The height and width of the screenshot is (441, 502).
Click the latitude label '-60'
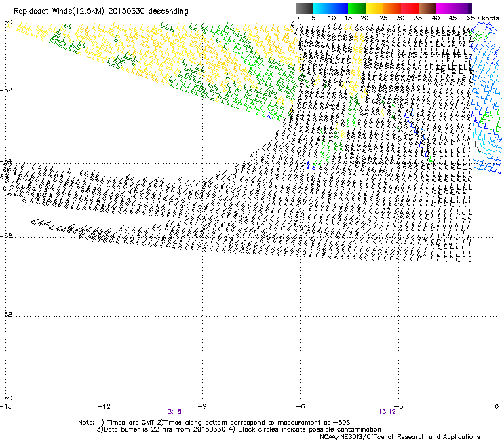click(6, 398)
